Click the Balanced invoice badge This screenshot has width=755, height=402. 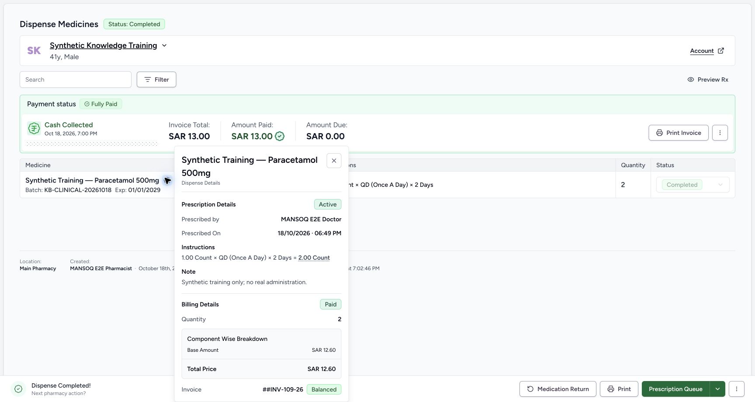pyautogui.click(x=324, y=389)
